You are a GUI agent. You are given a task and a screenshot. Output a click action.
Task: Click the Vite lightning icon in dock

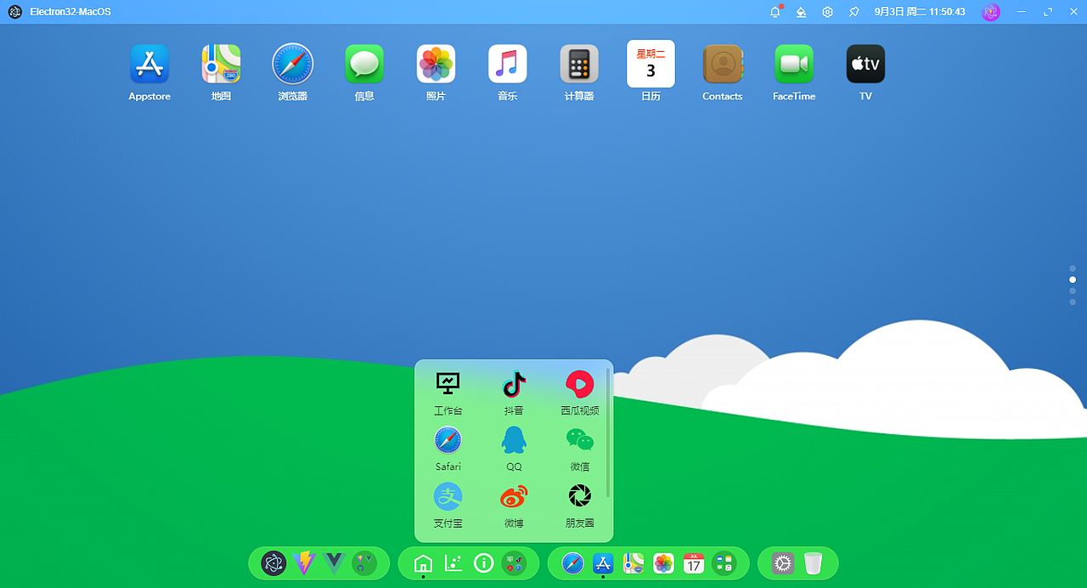tap(304, 563)
